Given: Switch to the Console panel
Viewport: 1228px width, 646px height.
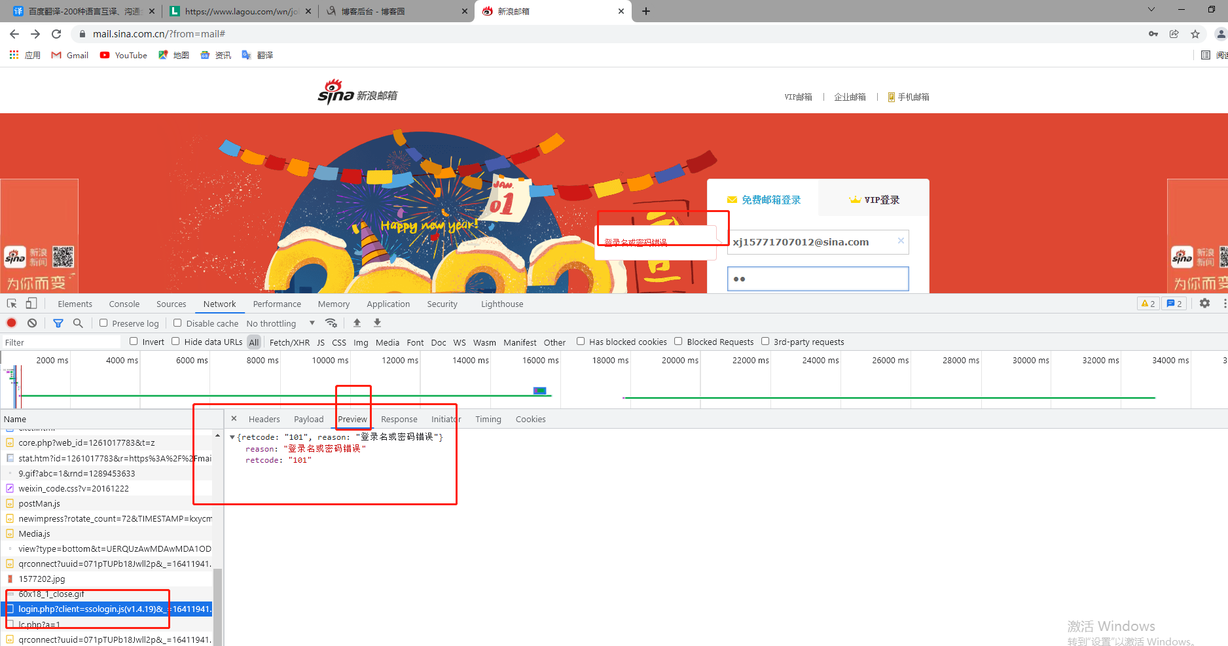Looking at the screenshot, I should click(x=124, y=304).
